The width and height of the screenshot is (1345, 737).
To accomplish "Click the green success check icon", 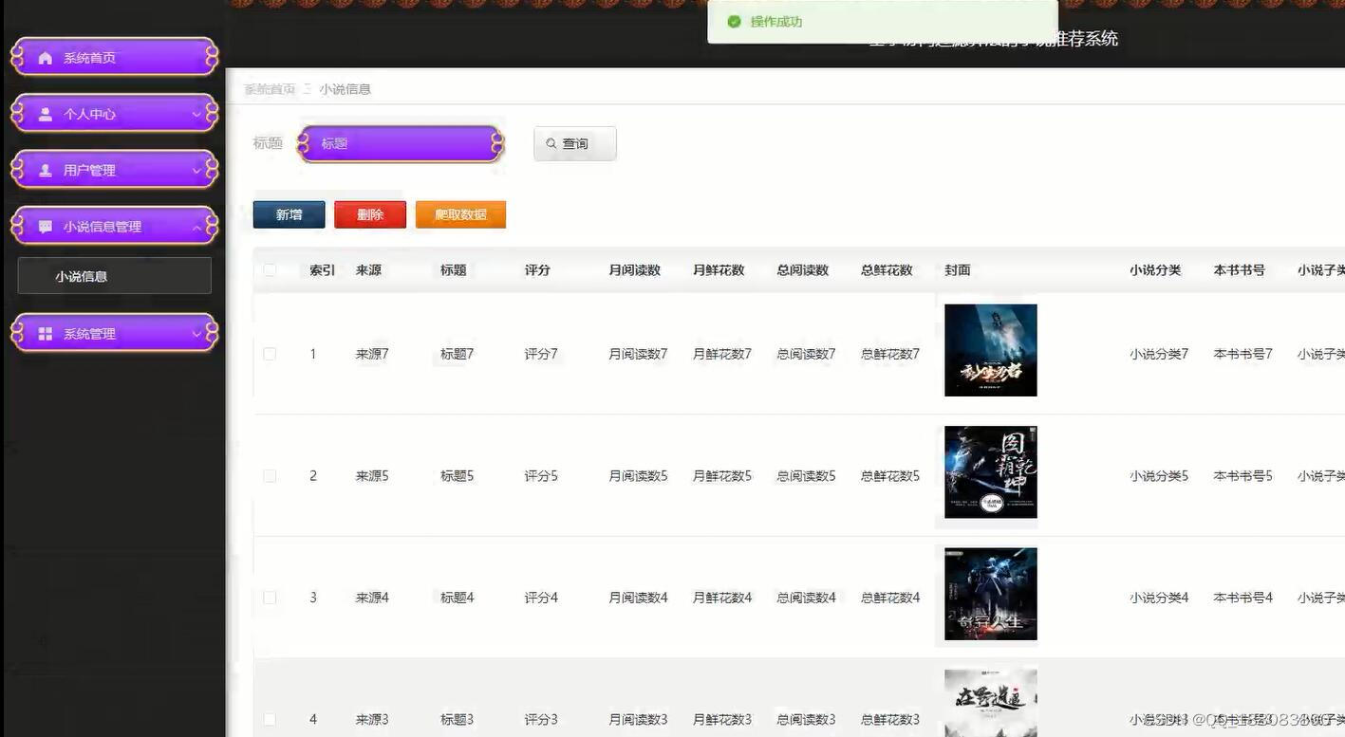I will pyautogui.click(x=734, y=22).
